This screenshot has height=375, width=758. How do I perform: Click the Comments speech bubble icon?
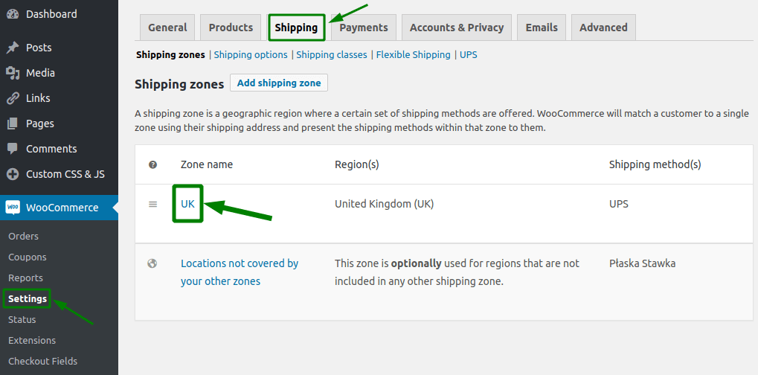pyautogui.click(x=13, y=149)
